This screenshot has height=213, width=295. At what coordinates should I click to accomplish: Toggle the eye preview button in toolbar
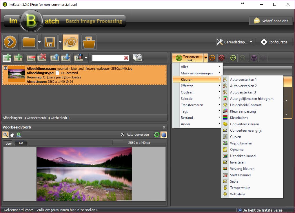point(70,42)
